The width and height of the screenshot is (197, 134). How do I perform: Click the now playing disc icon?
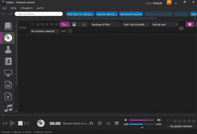[x=41, y=123]
